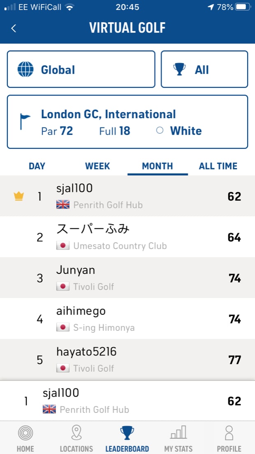The width and height of the screenshot is (255, 454).
Task: Open Junyan's leaderboard entry
Action: (128, 278)
